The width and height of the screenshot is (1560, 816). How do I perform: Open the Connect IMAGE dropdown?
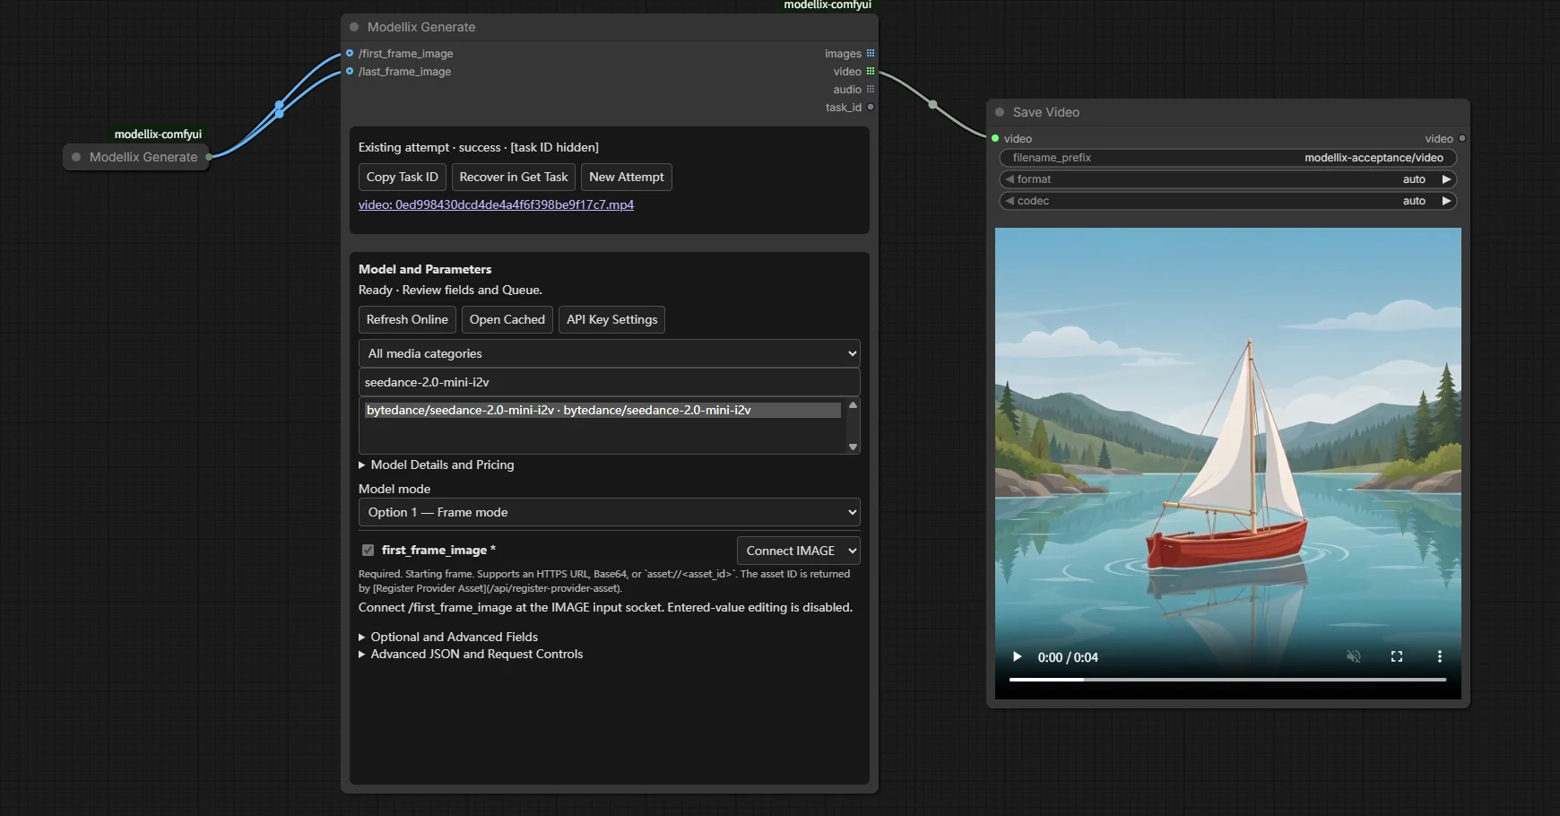pyautogui.click(x=799, y=551)
